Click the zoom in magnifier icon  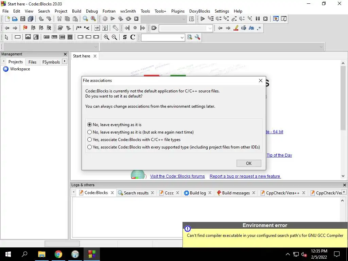point(106,37)
